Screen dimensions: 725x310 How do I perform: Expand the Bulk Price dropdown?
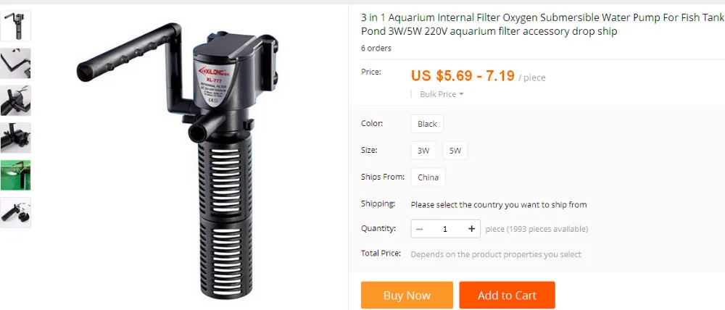coord(442,94)
